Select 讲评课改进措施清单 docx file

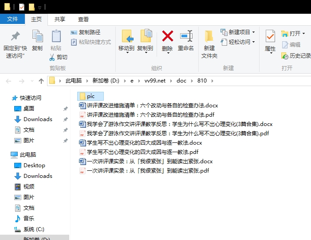tap(148, 105)
